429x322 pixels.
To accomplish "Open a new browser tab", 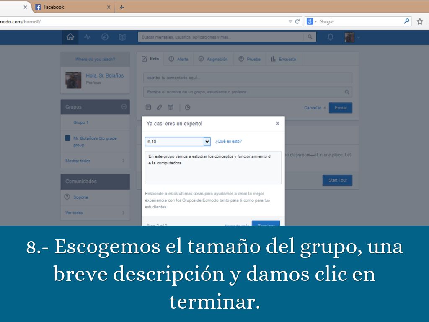I will point(122,7).
